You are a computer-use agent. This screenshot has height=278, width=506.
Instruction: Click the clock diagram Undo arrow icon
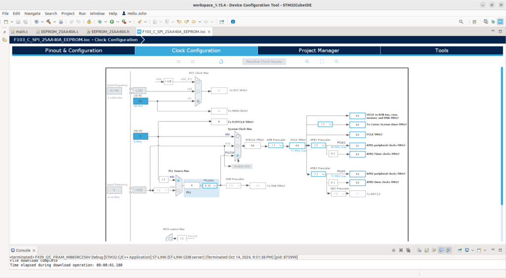point(178,61)
